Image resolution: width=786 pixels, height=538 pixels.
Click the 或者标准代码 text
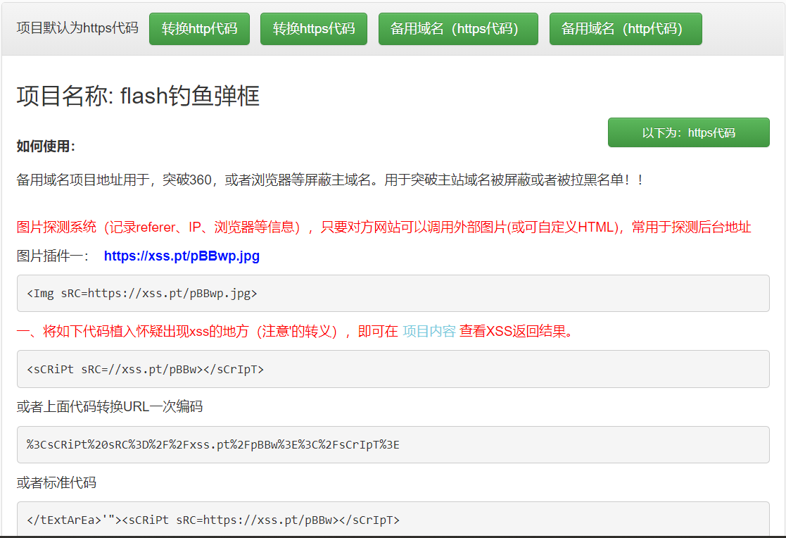[56, 483]
